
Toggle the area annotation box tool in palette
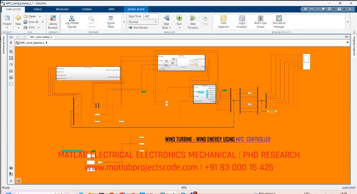click(x=11, y=84)
